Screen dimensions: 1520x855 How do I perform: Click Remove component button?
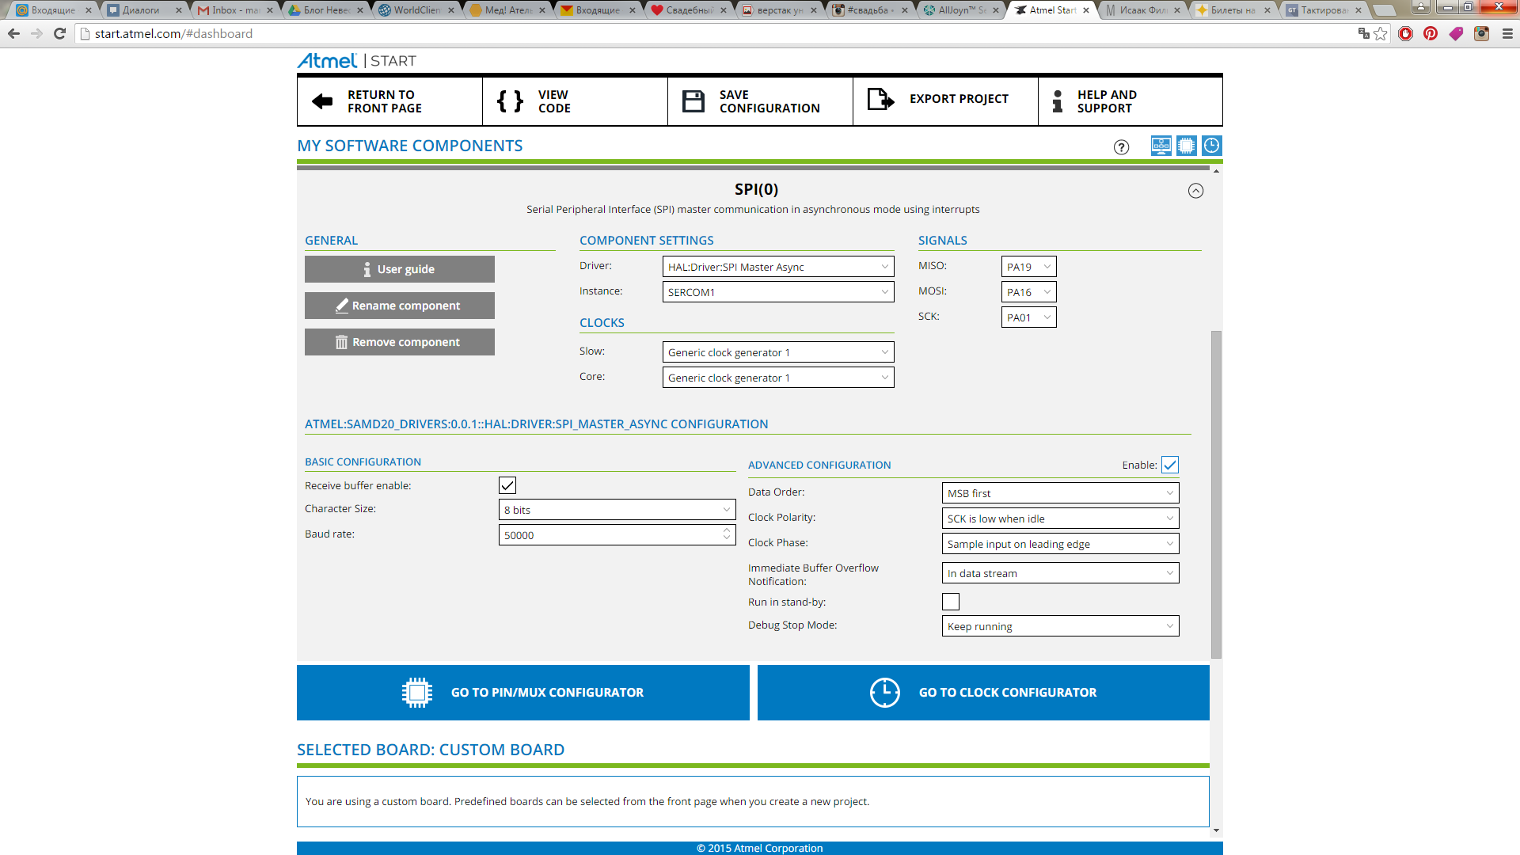point(399,342)
